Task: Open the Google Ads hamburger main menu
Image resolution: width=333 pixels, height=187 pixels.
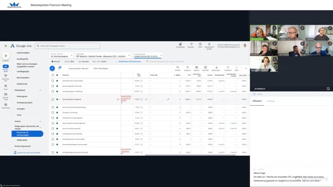Action: tap(6, 46)
